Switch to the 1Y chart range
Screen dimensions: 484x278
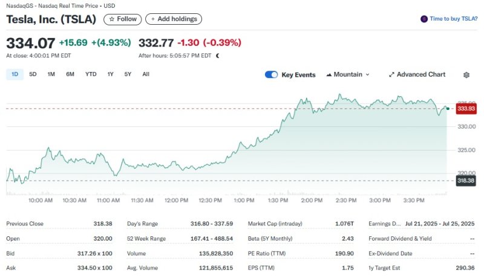click(x=110, y=74)
